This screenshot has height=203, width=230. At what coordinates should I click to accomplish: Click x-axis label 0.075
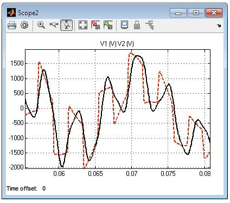point(168,174)
